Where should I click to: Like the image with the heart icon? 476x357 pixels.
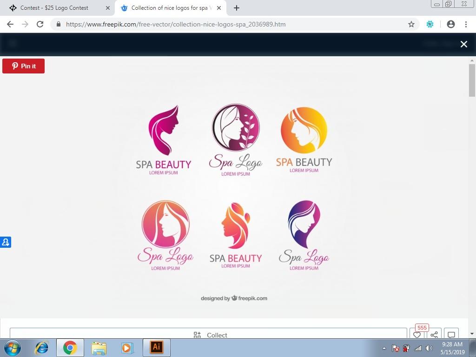[417, 335]
